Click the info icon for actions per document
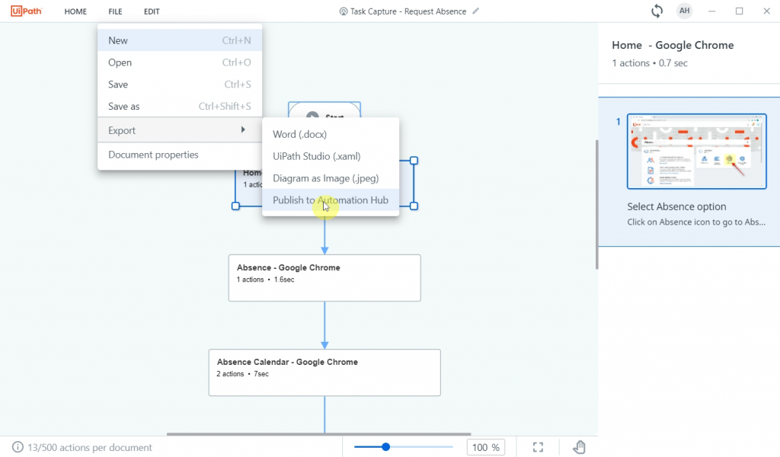This screenshot has height=457, width=780. pos(18,447)
